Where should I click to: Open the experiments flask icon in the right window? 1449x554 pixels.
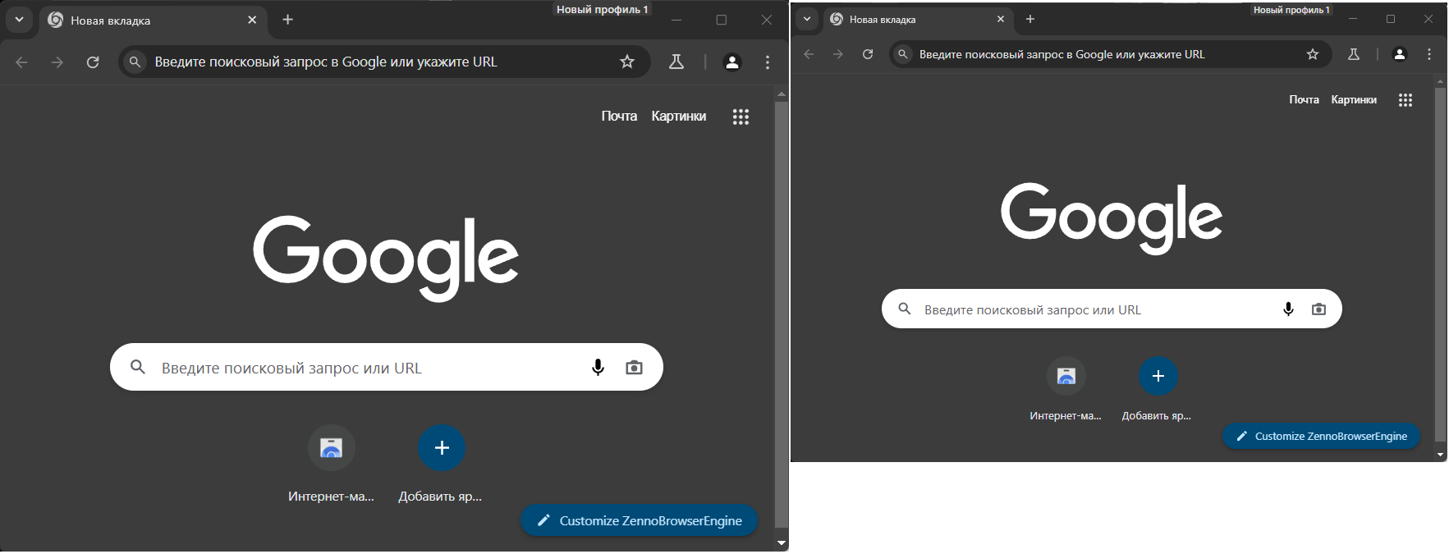1354,54
